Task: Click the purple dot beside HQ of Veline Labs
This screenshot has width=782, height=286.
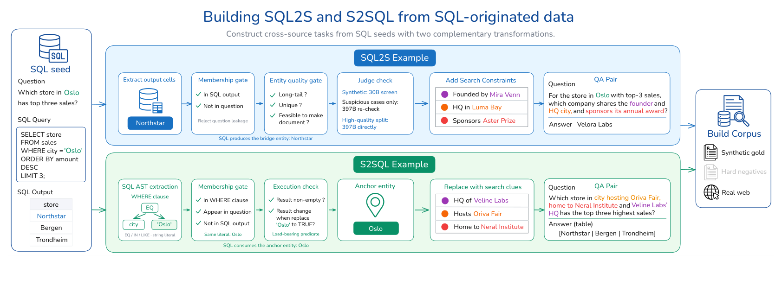Action: tap(445, 201)
